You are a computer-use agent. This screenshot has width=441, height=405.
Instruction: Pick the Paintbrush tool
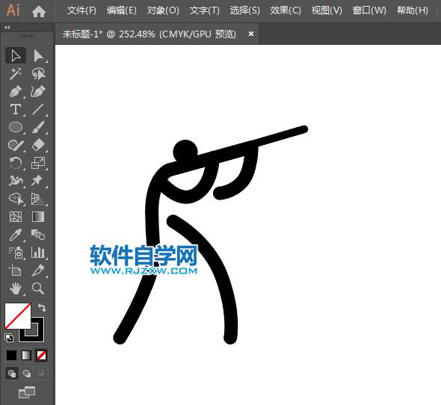38,127
